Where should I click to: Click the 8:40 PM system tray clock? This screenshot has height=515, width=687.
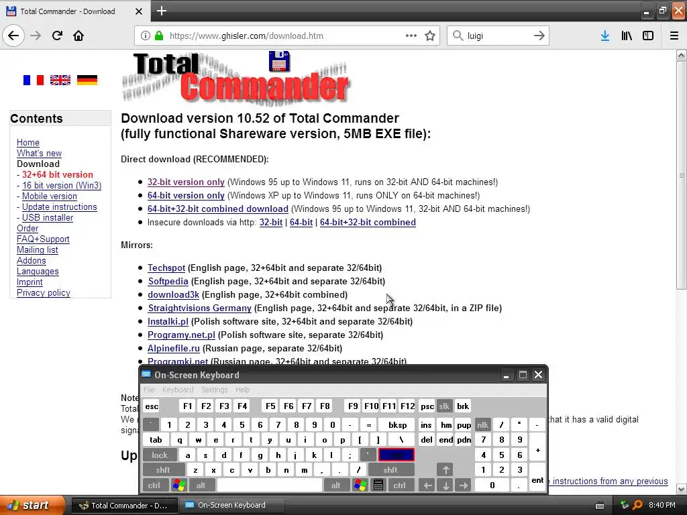click(x=662, y=506)
